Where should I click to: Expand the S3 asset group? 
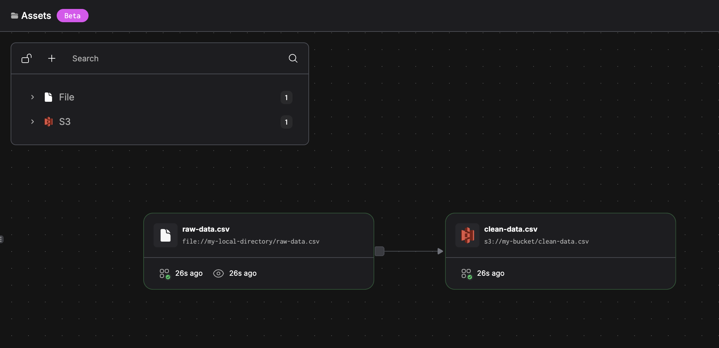32,122
